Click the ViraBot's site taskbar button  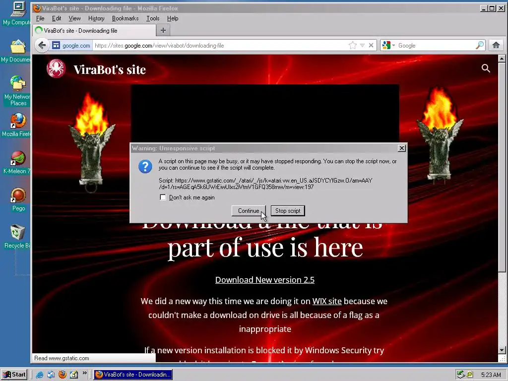[133, 375]
